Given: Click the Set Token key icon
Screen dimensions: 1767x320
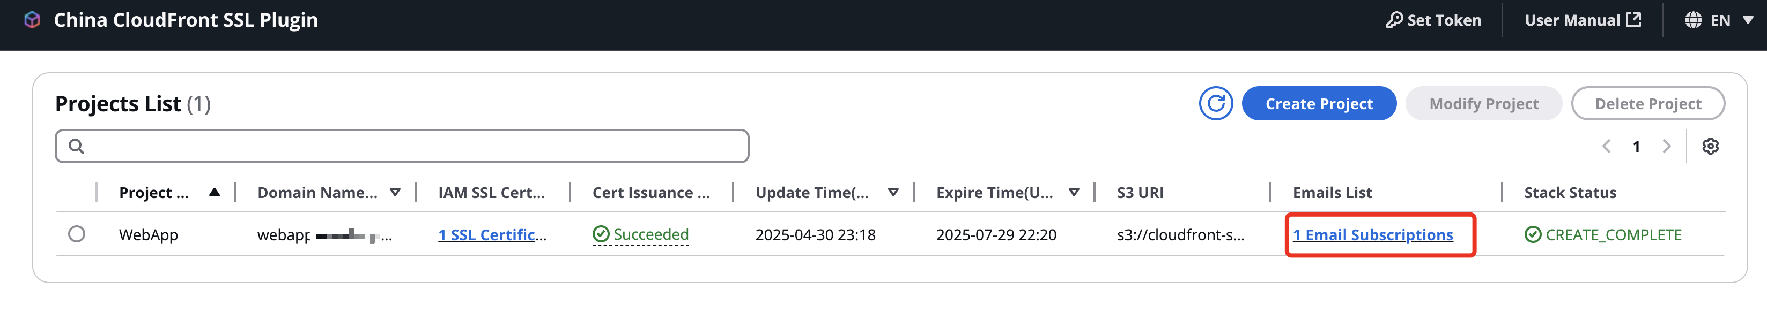Looking at the screenshot, I should [x=1394, y=20].
